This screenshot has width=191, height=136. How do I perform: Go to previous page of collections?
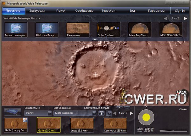click(x=165, y=19)
